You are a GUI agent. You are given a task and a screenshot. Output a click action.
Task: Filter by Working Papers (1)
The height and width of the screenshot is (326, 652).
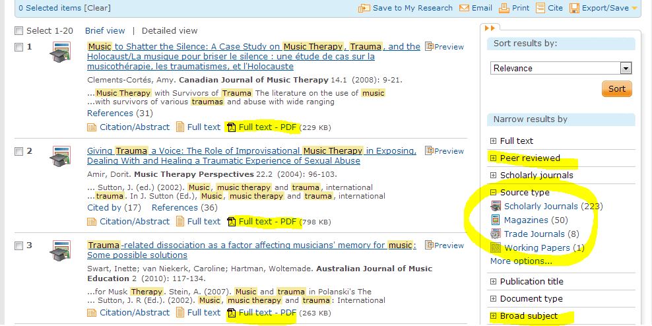coord(544,248)
